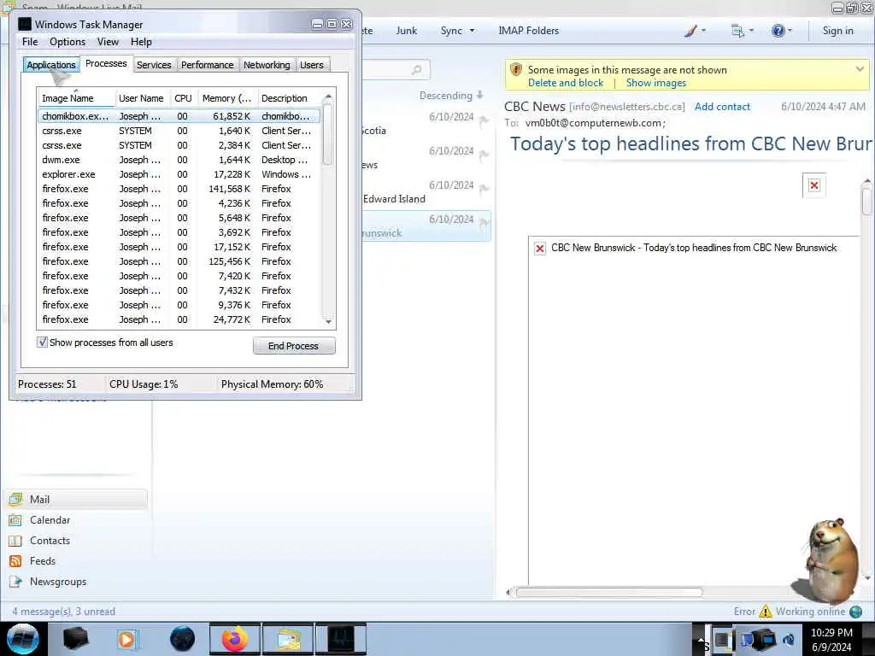Toggle Descending sort order in message list
Viewport: 875px width, 656px height.
point(451,96)
